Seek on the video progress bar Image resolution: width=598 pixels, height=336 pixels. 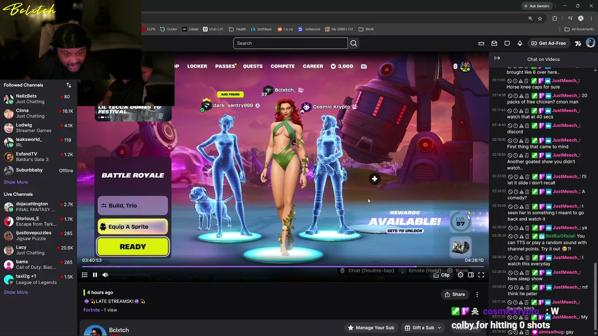tap(283, 267)
